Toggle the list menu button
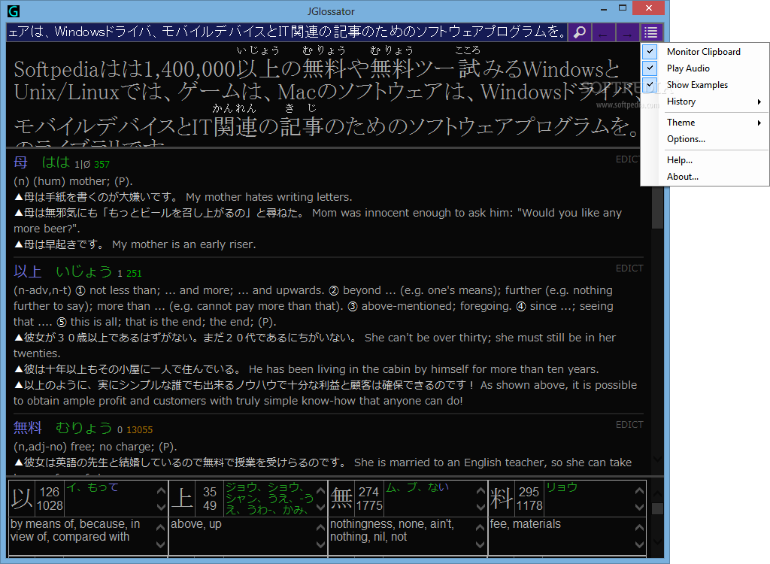770x564 pixels. click(651, 32)
